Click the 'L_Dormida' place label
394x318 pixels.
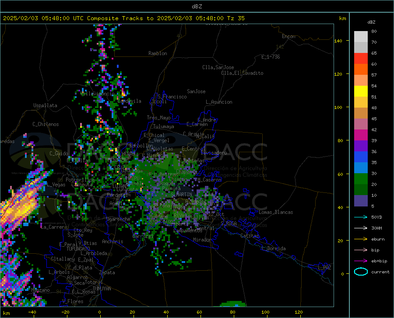(274, 248)
